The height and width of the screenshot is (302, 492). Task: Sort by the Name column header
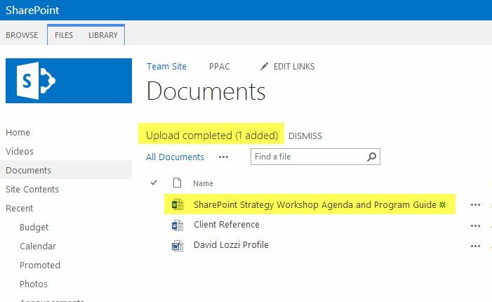203,183
